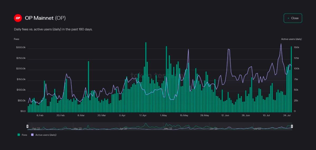
Task: Click the $250.0k axis label
Action: coord(21,58)
